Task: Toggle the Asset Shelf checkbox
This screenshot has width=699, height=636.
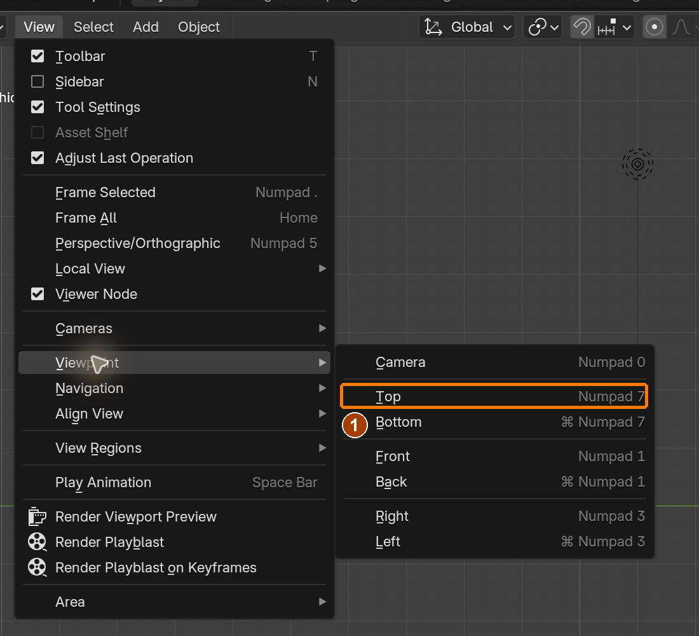Action: click(37, 132)
